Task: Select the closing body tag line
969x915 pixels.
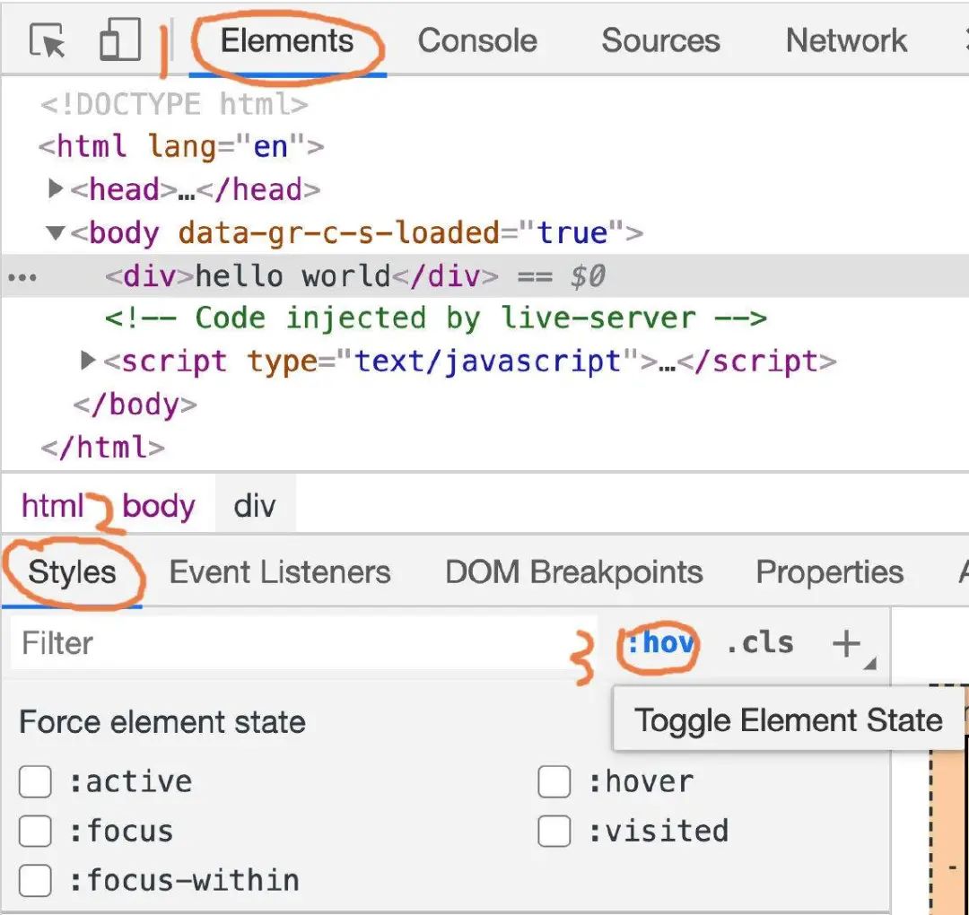Action: point(135,404)
